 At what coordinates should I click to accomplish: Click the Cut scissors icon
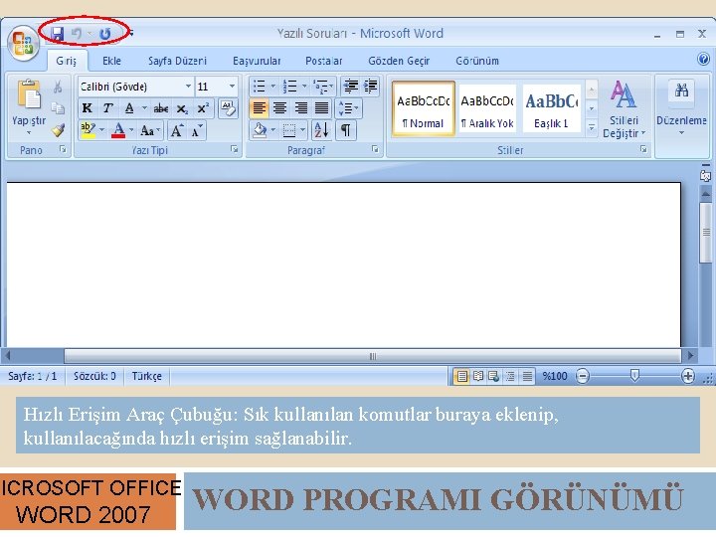[x=58, y=87]
